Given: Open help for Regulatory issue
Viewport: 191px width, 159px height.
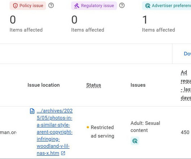Looking at the screenshot, I should pyautogui.click(x=122, y=5).
